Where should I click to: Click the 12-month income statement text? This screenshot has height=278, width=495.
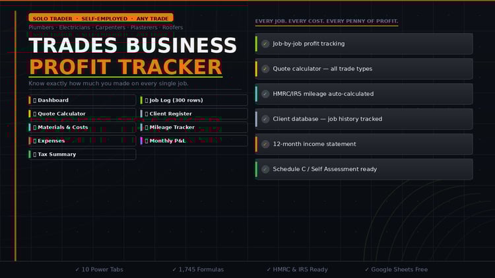[x=314, y=144]
